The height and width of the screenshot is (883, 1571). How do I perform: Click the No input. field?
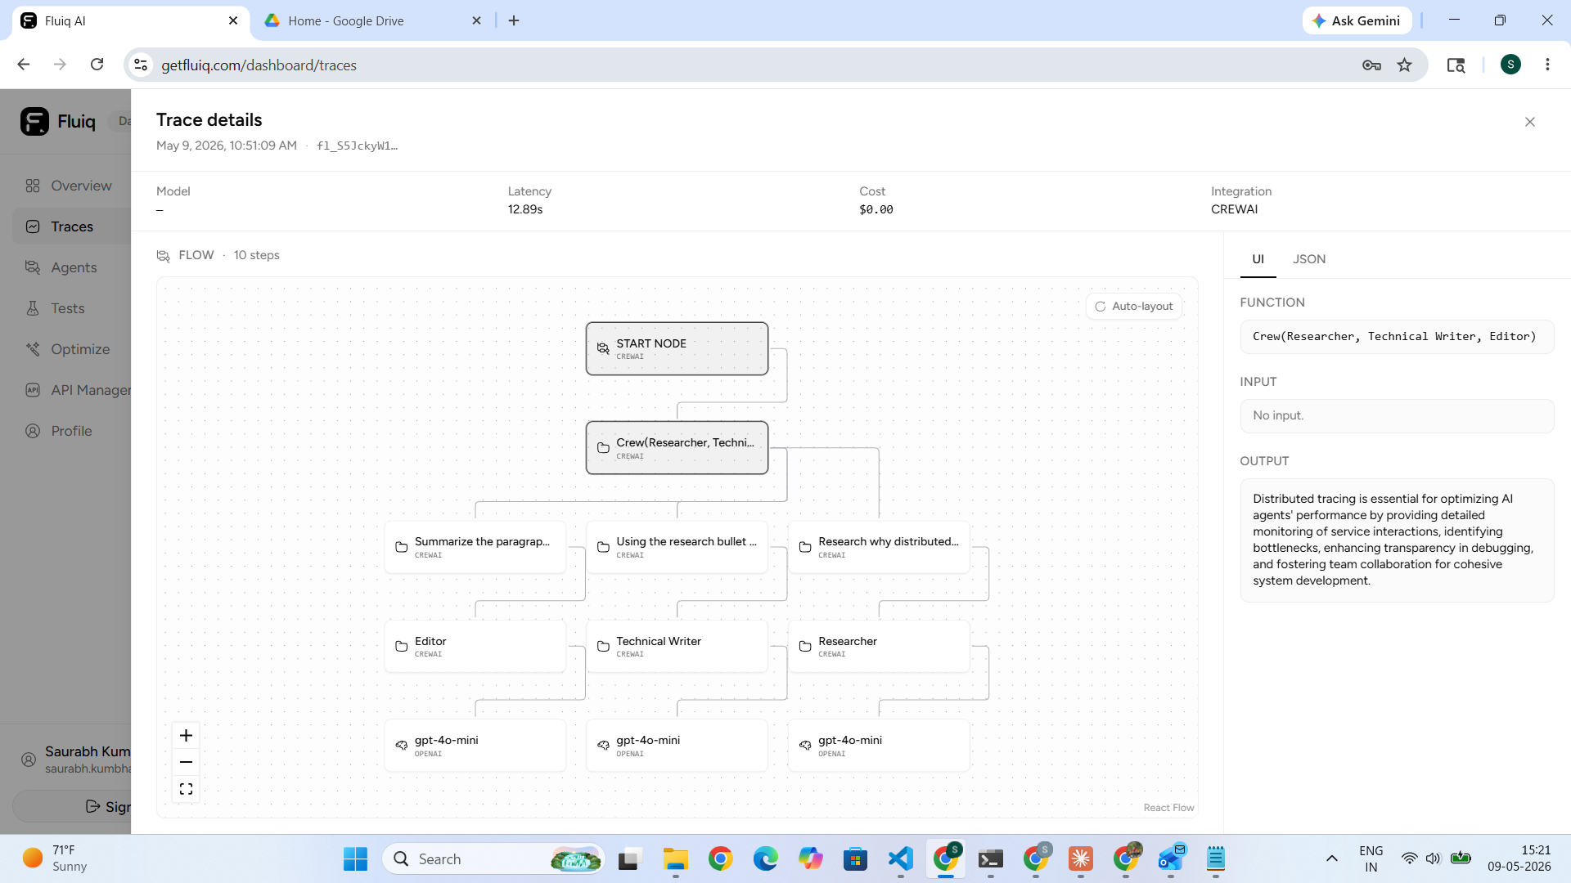coord(1397,415)
